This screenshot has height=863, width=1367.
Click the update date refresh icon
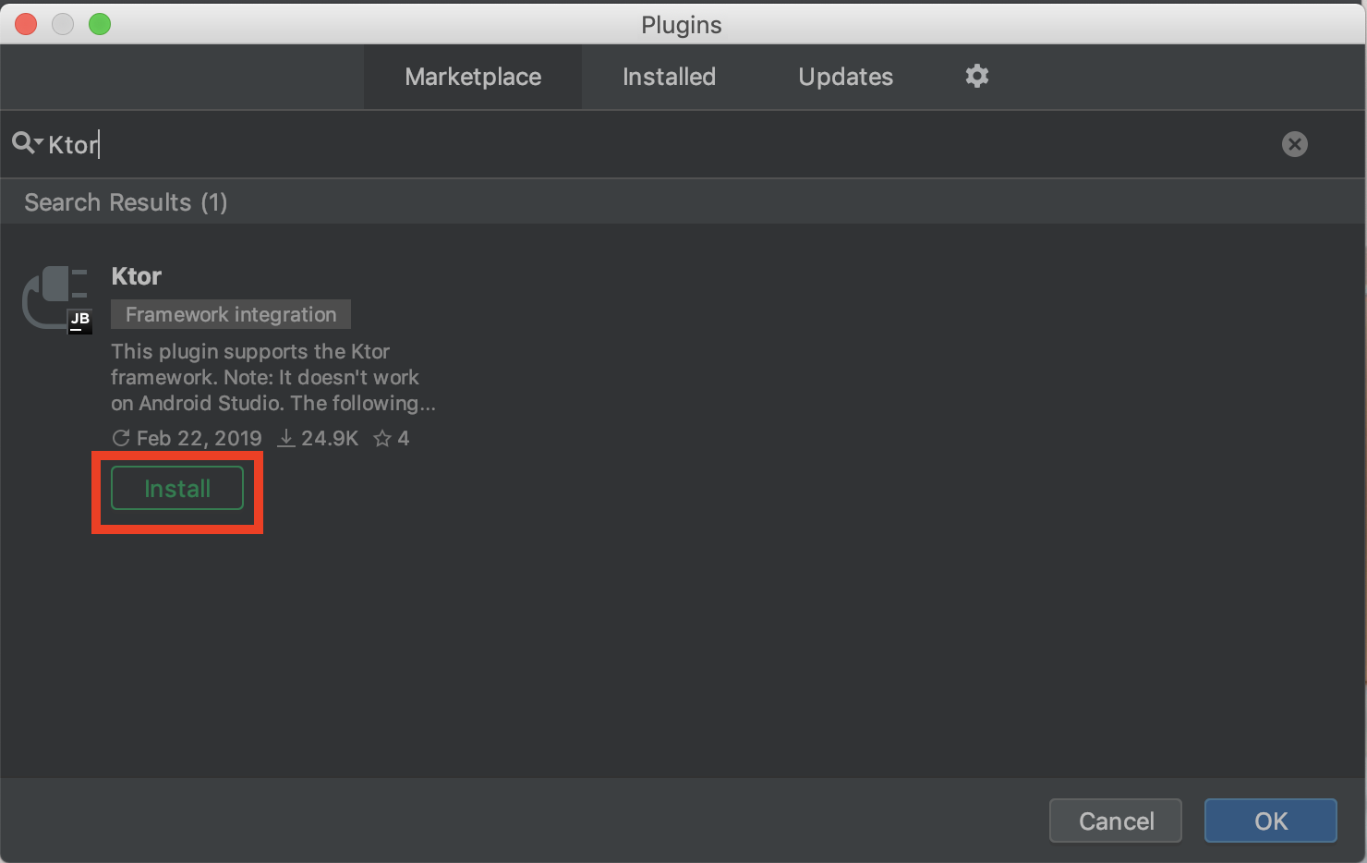tap(121, 438)
